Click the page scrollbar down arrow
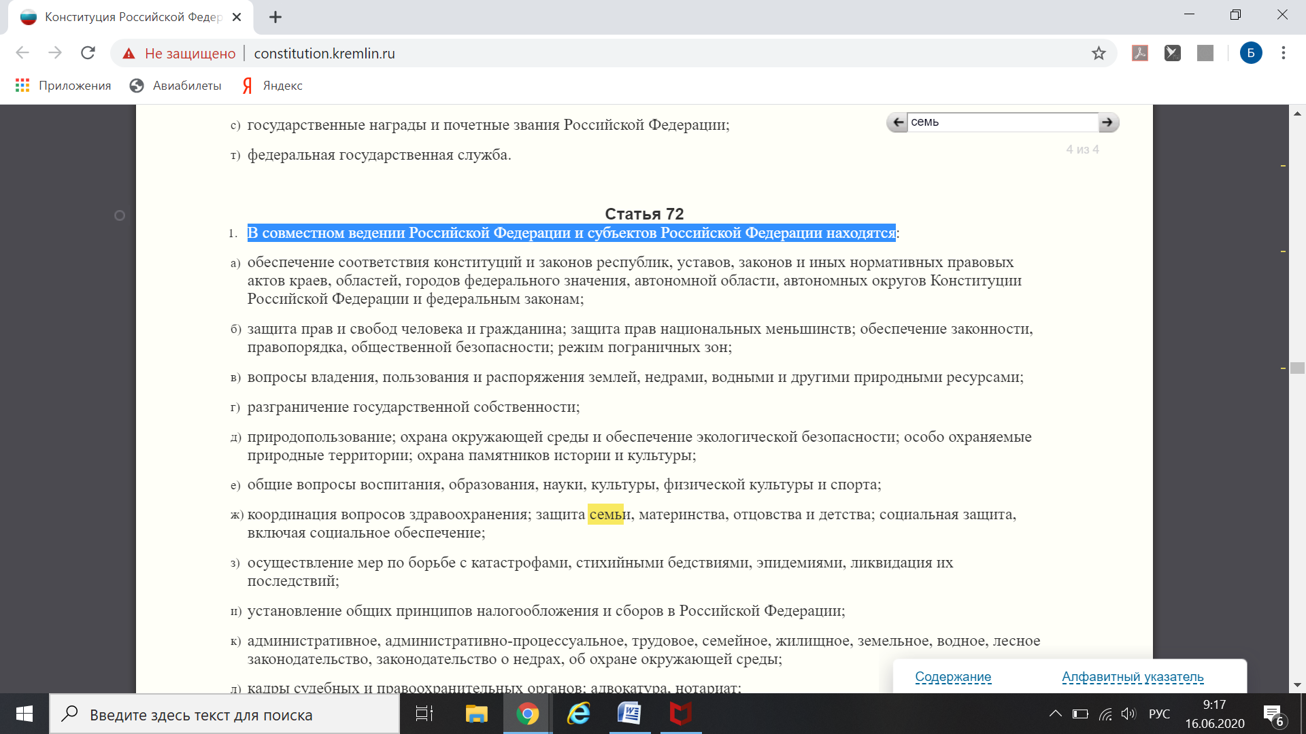The width and height of the screenshot is (1306, 734). 1297,684
